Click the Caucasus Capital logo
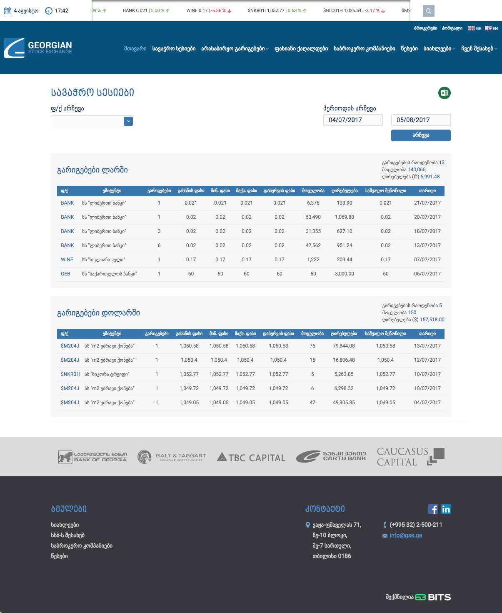 410,457
